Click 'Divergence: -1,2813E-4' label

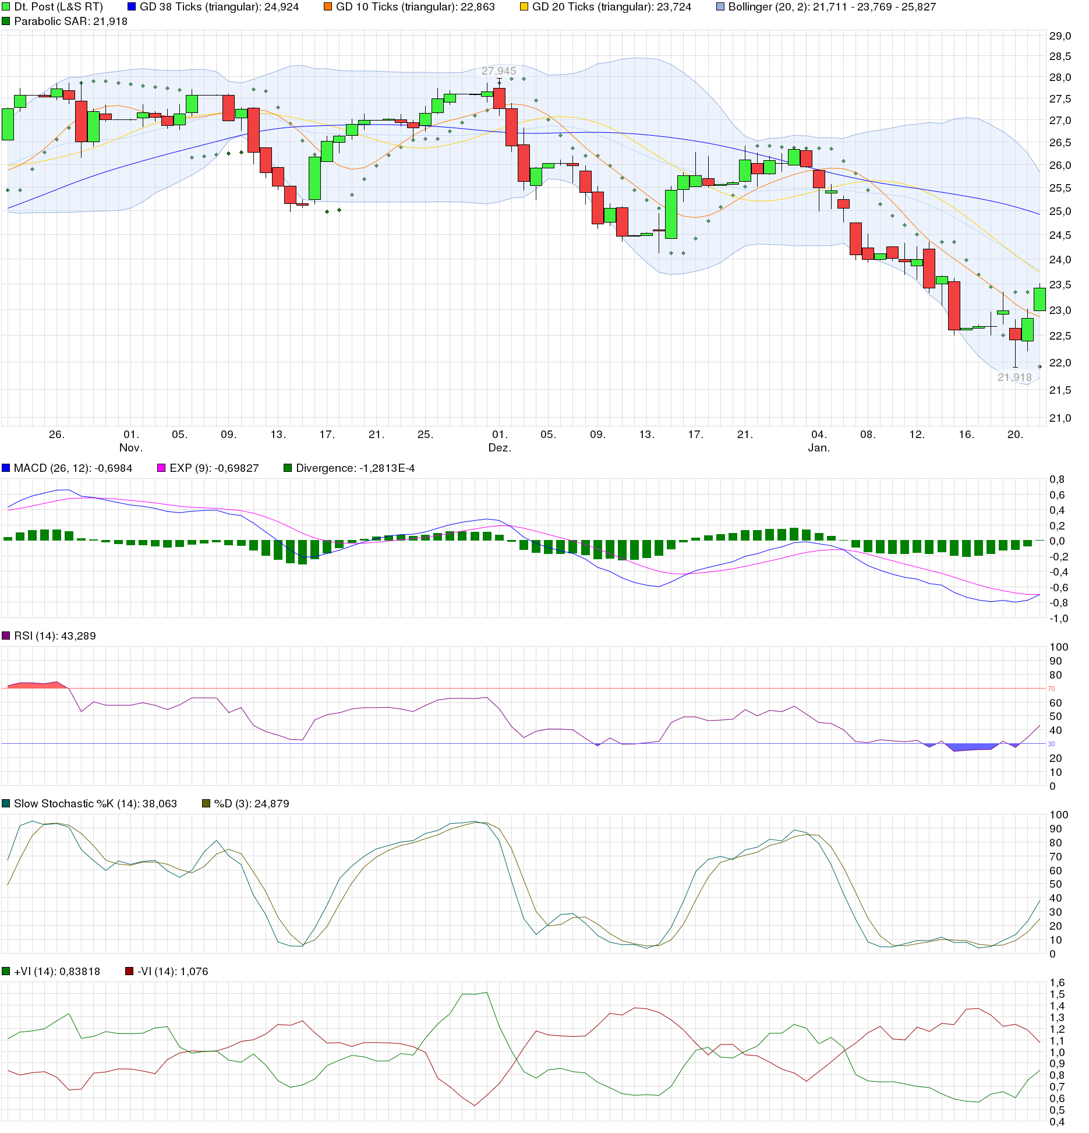coord(355,468)
